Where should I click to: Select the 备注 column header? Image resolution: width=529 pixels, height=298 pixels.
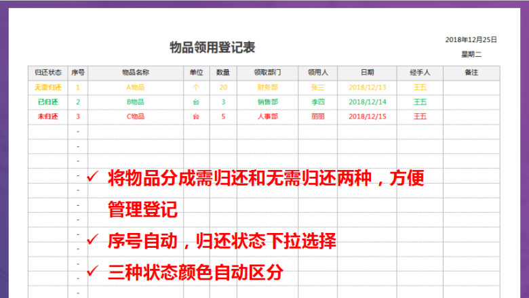[471, 72]
